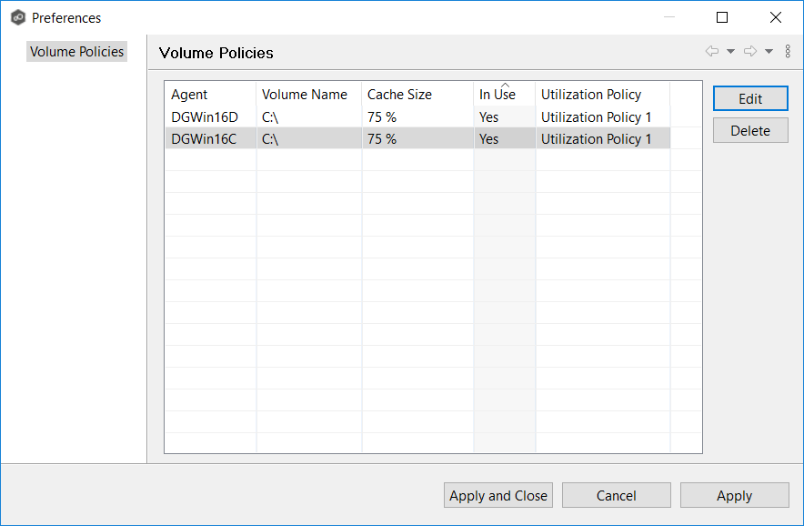This screenshot has width=804, height=526.
Task: Select the DGWin16D agent row
Action: 205,117
